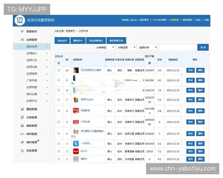The width and height of the screenshot is (223, 178).
Task: Click the gear icon beside 系统管理
Action: 22,151
